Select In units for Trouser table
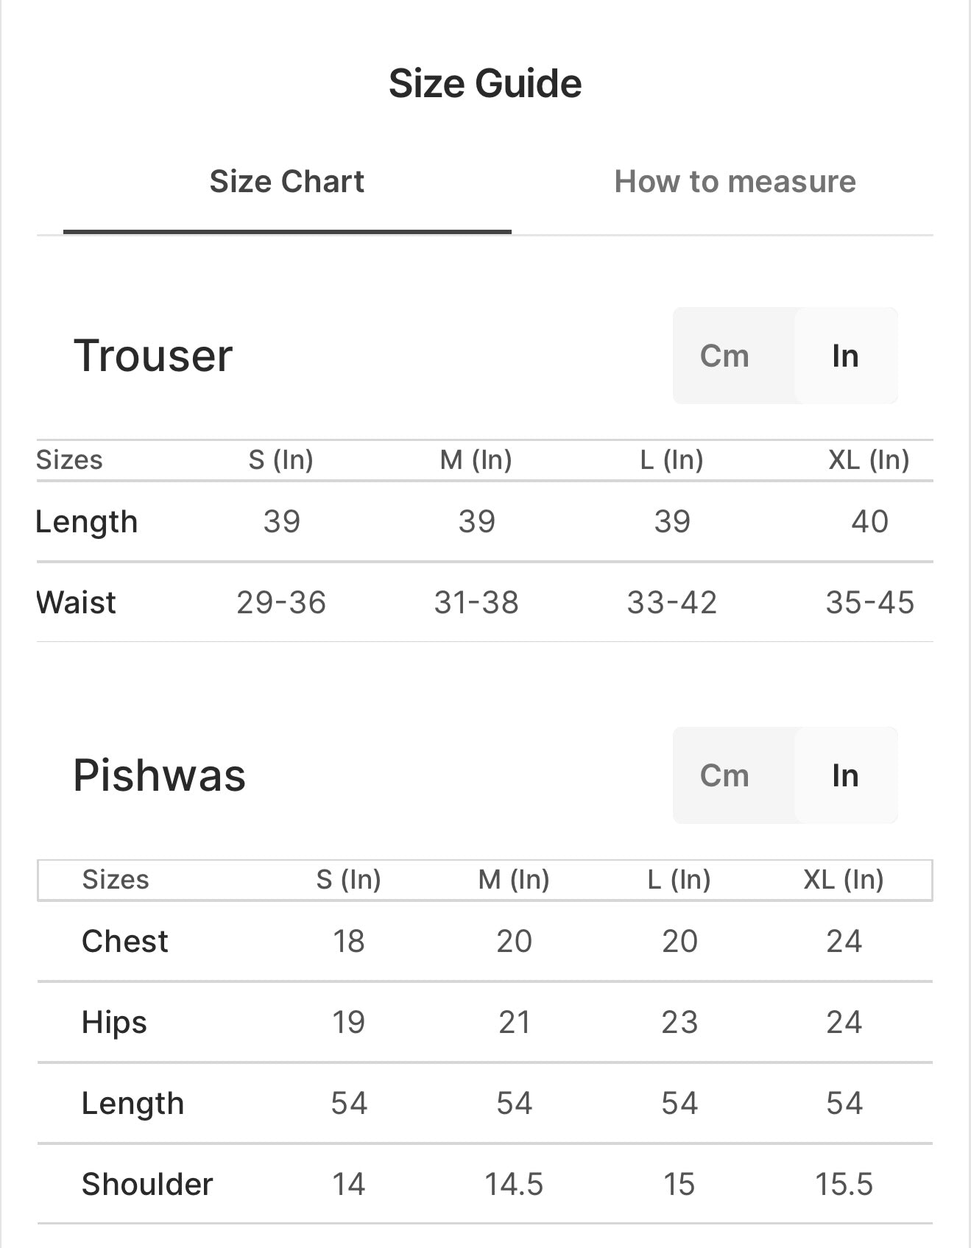 pyautogui.click(x=845, y=356)
